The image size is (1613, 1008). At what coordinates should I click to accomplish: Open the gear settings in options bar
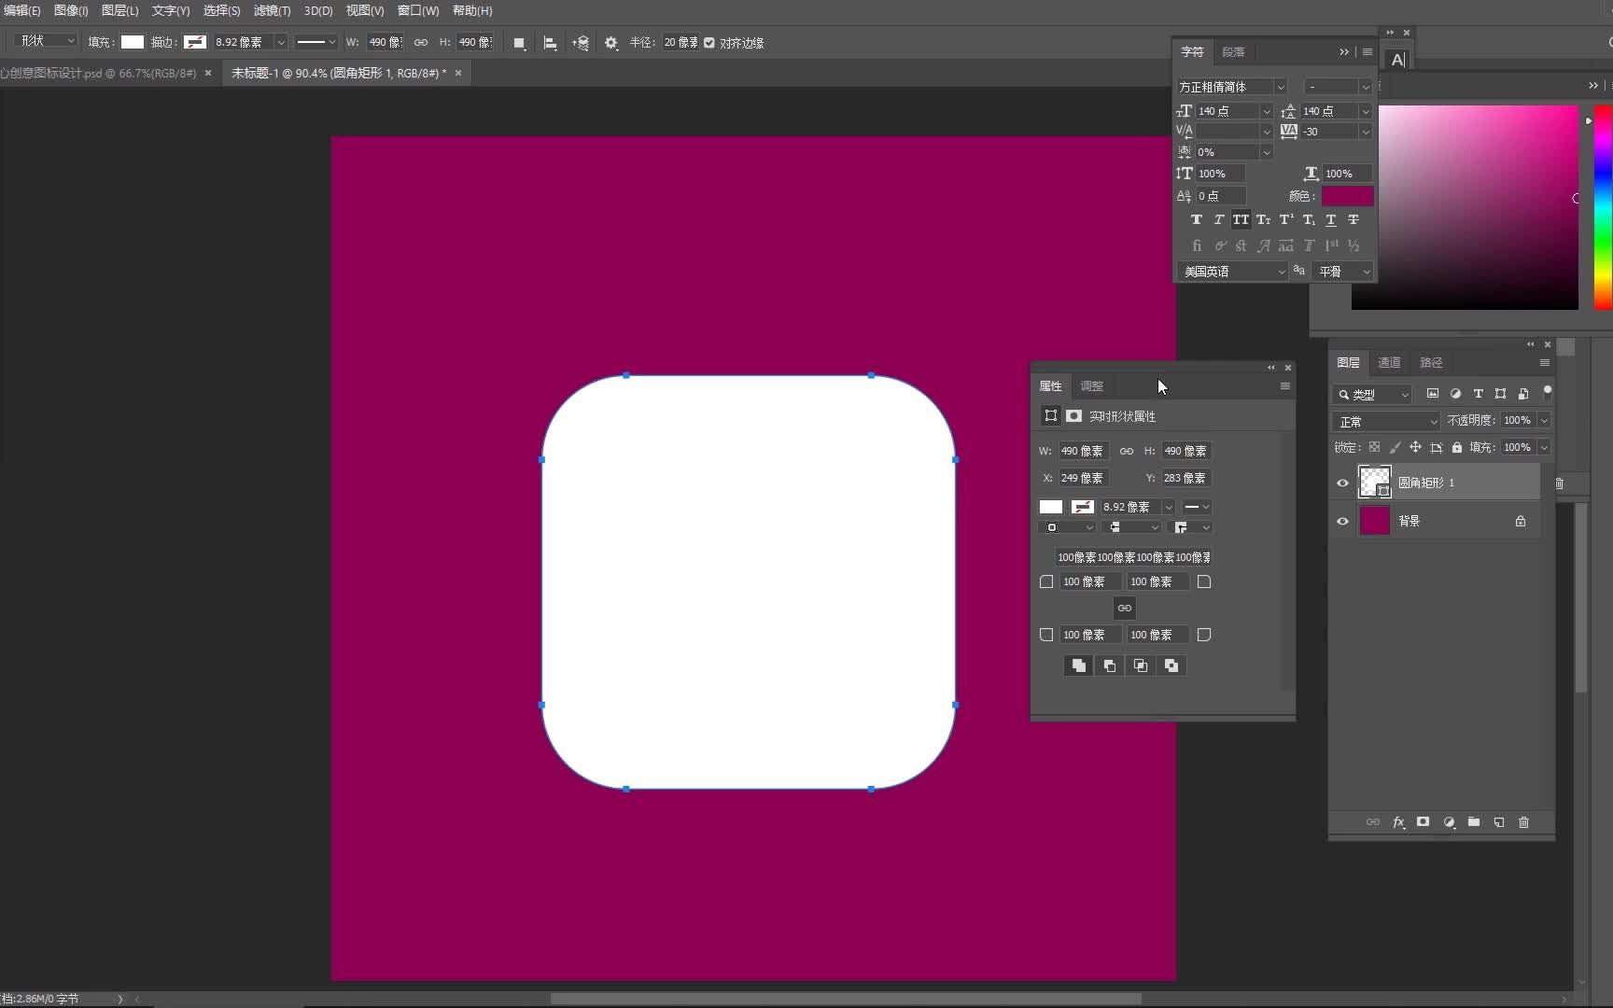611,43
